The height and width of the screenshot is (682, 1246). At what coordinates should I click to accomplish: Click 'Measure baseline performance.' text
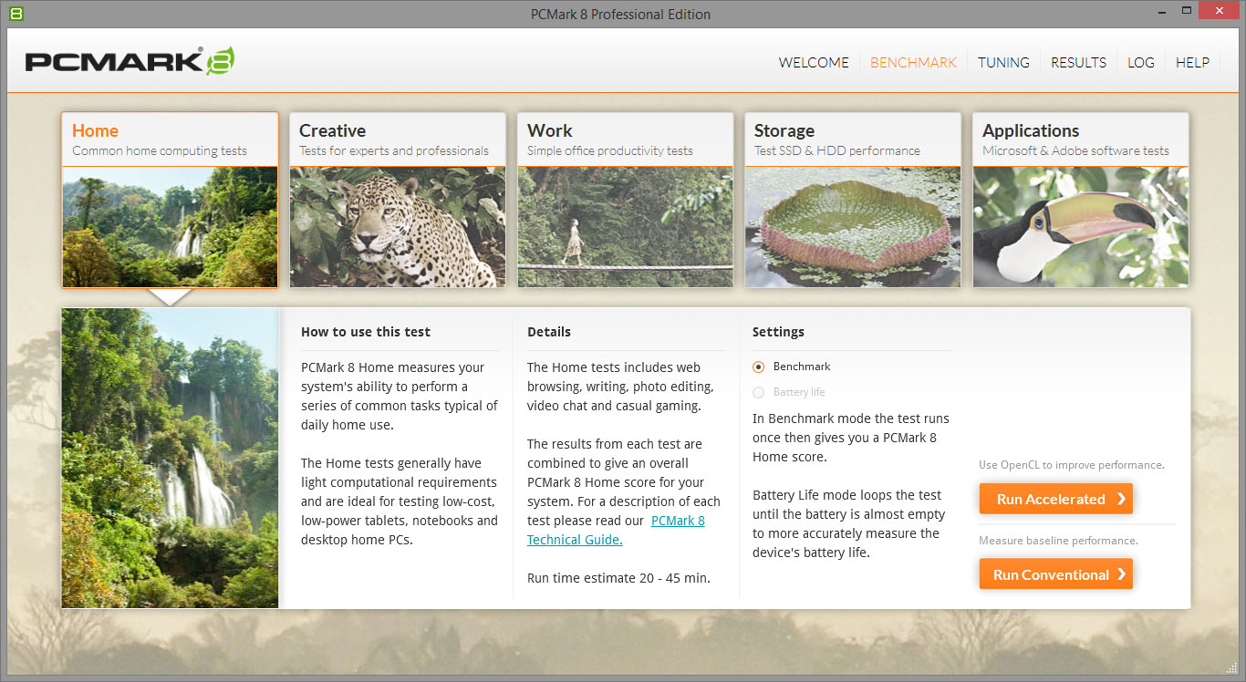[1058, 541]
